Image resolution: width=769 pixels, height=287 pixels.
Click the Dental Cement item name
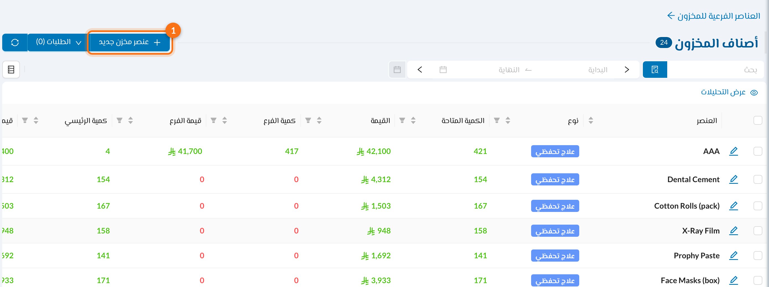[693, 180]
